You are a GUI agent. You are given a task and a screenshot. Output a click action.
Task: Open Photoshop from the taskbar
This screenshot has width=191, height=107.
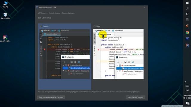pyautogui.click(x=187, y=39)
